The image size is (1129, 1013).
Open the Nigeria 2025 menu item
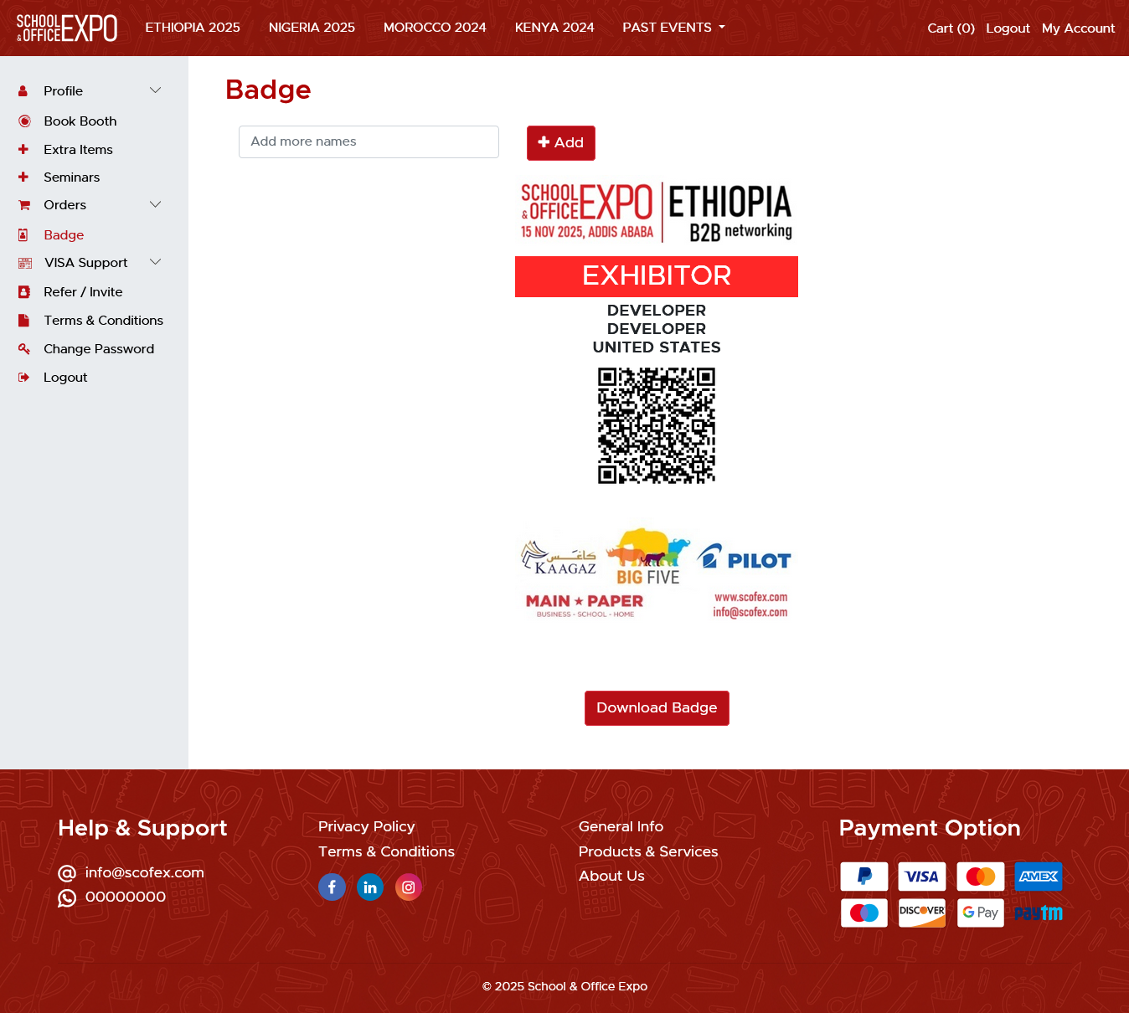coord(312,28)
